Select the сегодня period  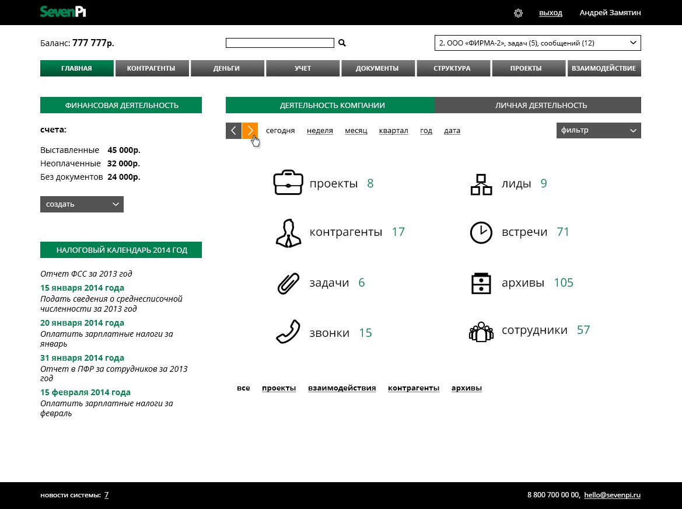tap(280, 131)
